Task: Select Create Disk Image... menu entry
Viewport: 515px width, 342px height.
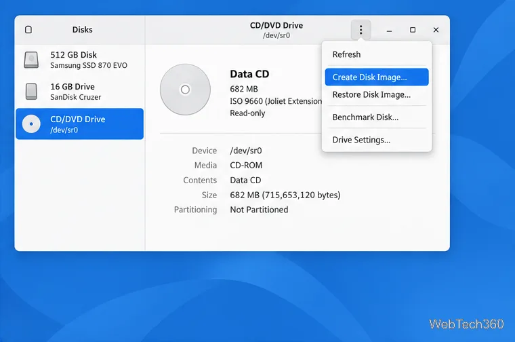Action: click(x=377, y=77)
